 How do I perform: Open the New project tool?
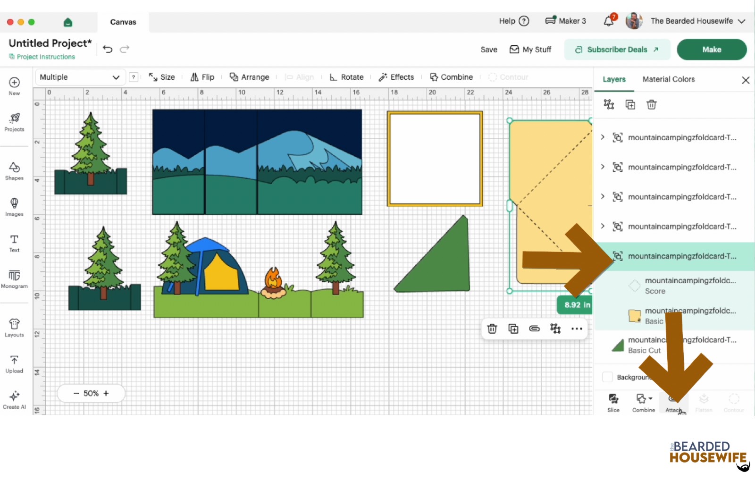point(14,86)
